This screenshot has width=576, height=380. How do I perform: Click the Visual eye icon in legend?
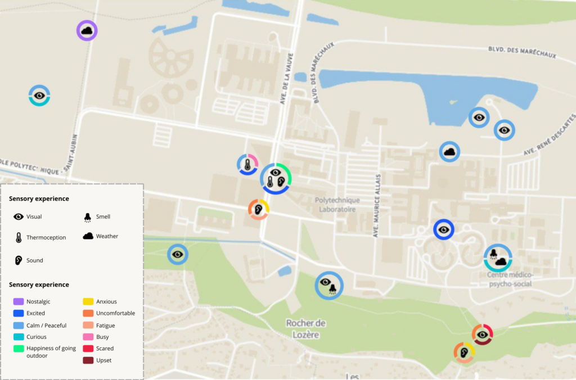point(19,216)
